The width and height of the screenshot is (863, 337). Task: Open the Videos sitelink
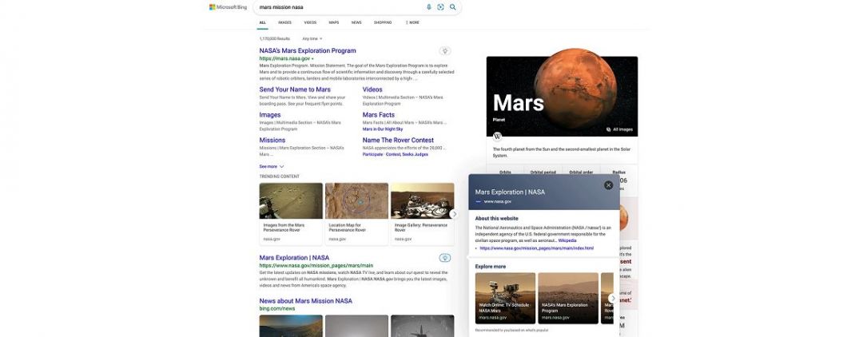(372, 89)
